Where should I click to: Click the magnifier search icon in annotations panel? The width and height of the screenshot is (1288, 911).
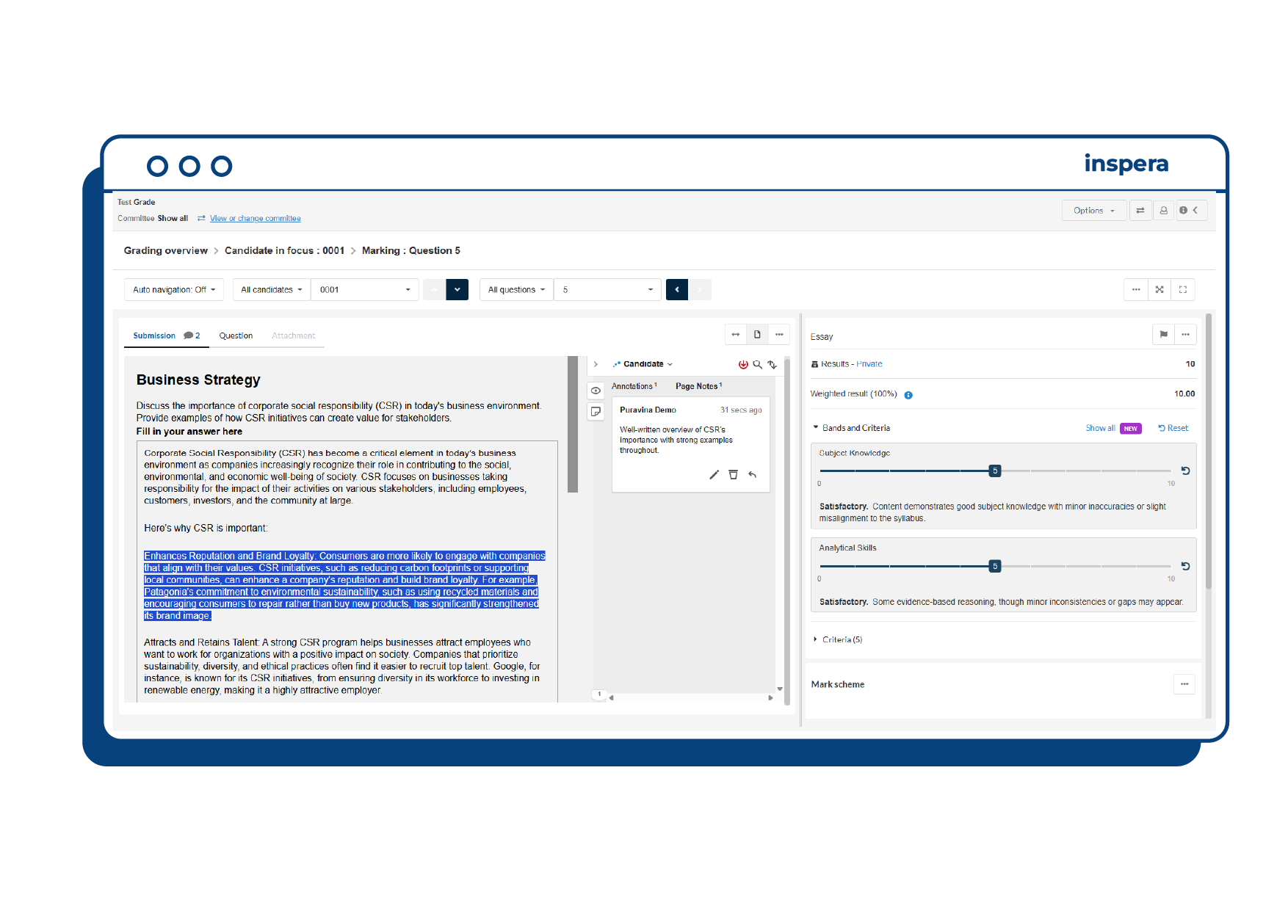click(x=757, y=364)
